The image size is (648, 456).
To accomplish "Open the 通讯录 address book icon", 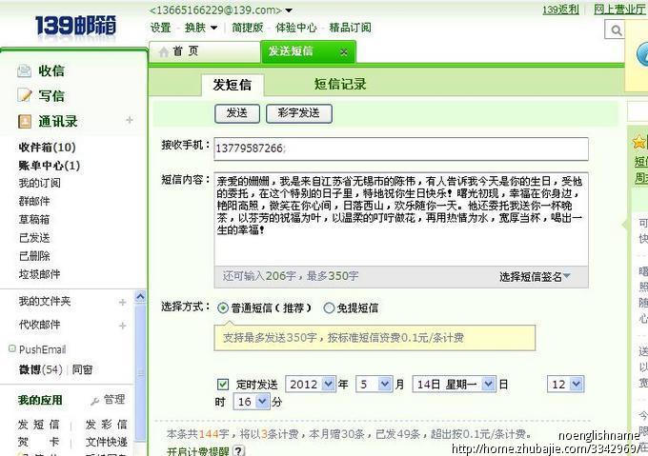I will 25,121.
